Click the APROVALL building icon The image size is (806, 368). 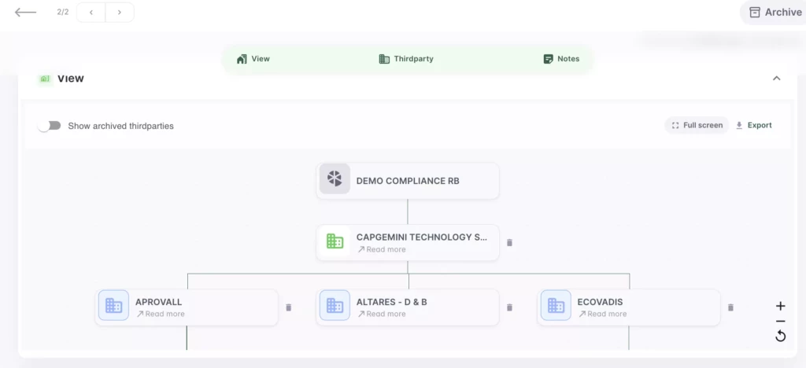113,305
